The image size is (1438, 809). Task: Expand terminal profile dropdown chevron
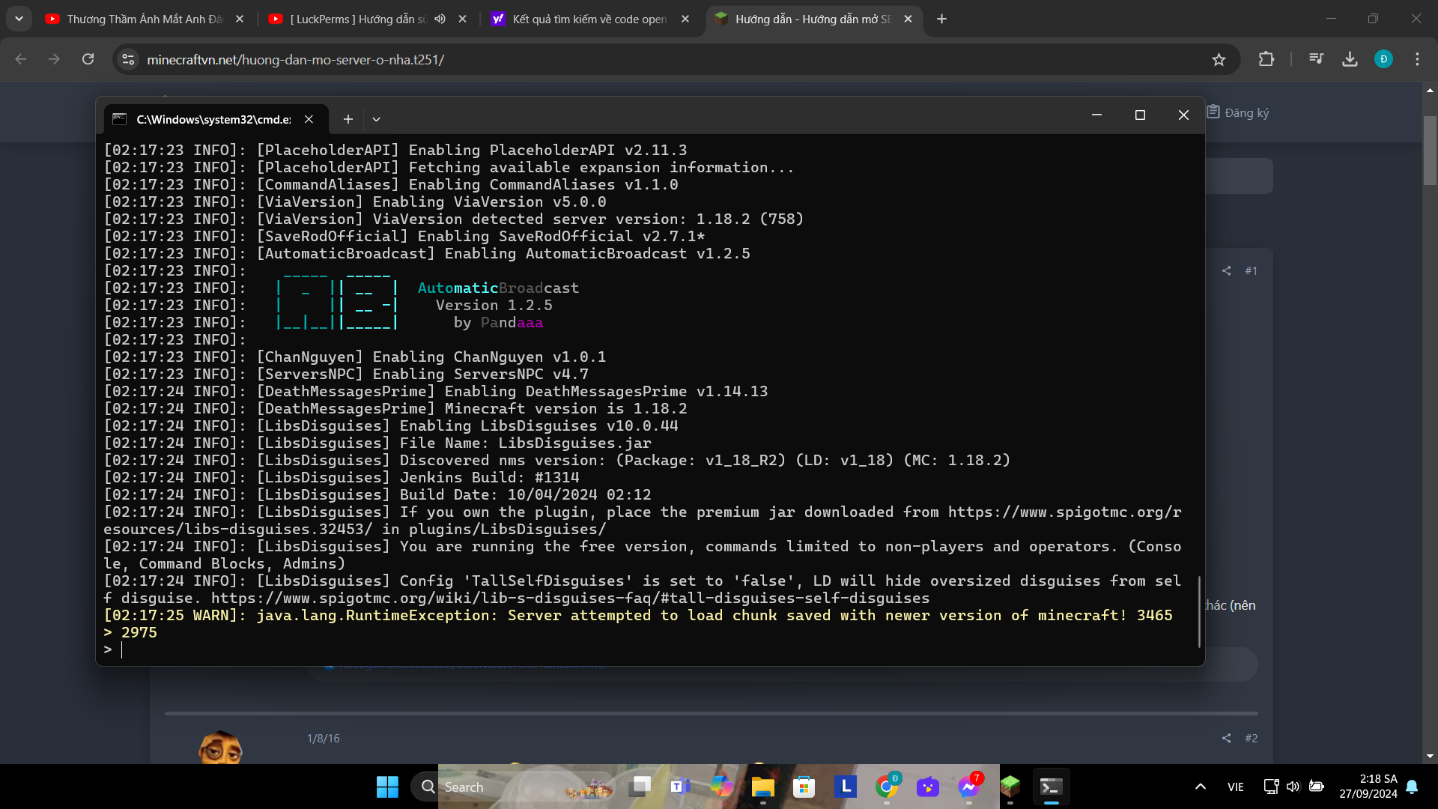tap(376, 119)
